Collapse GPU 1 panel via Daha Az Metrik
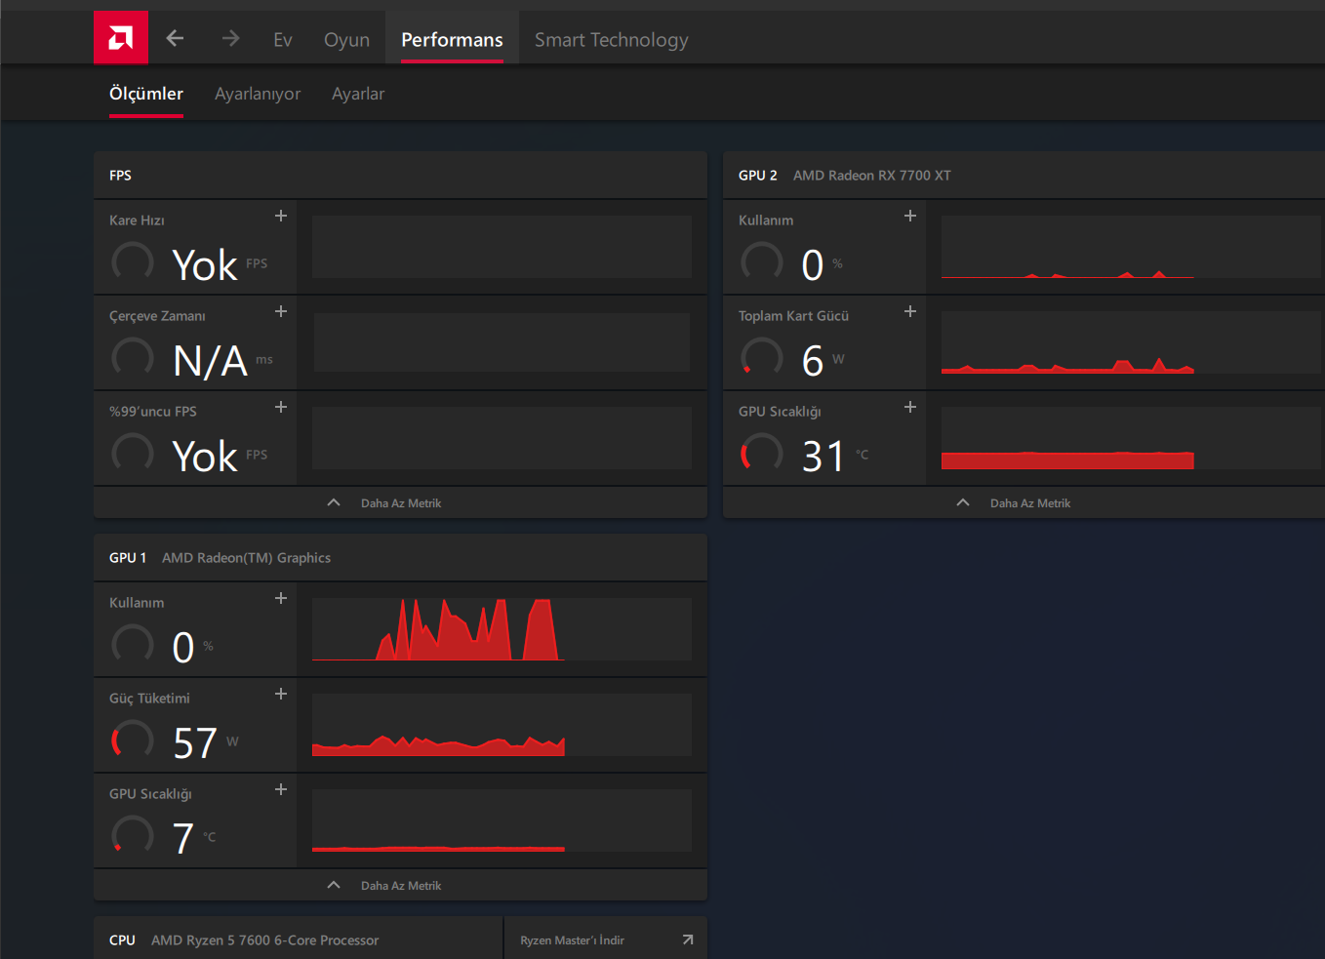 click(x=400, y=885)
